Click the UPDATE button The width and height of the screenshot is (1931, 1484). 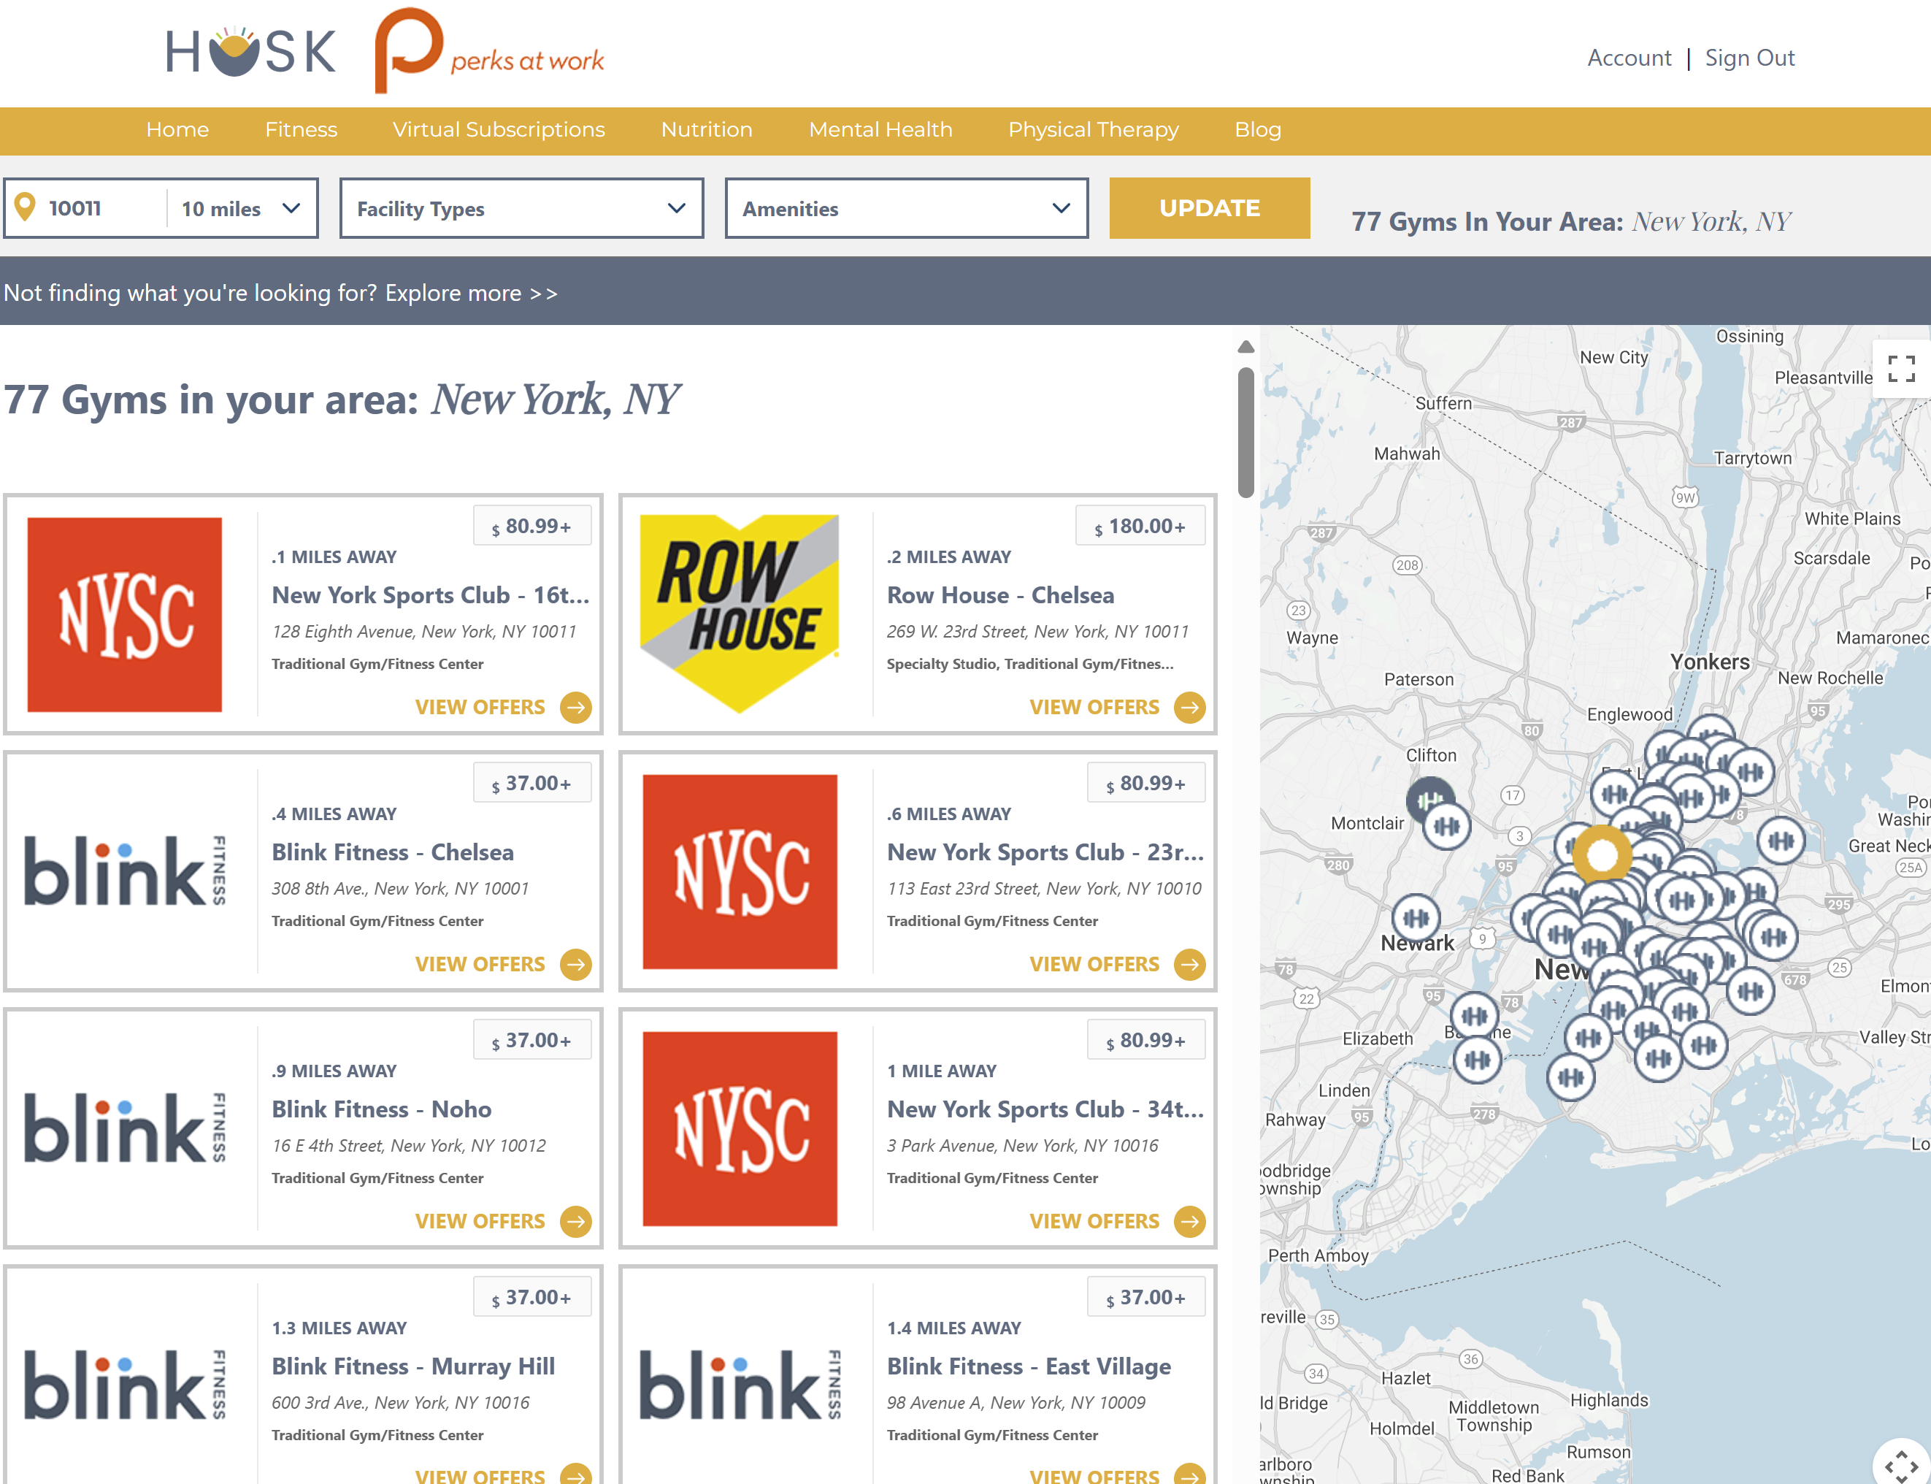click(x=1210, y=208)
